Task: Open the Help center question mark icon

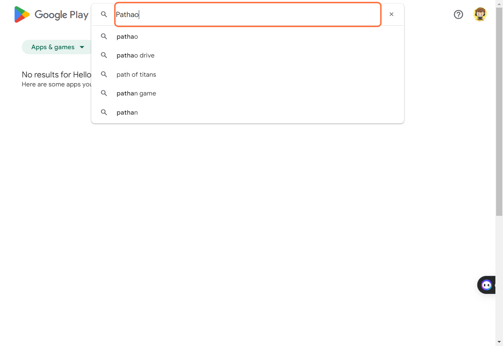Action: (x=458, y=14)
